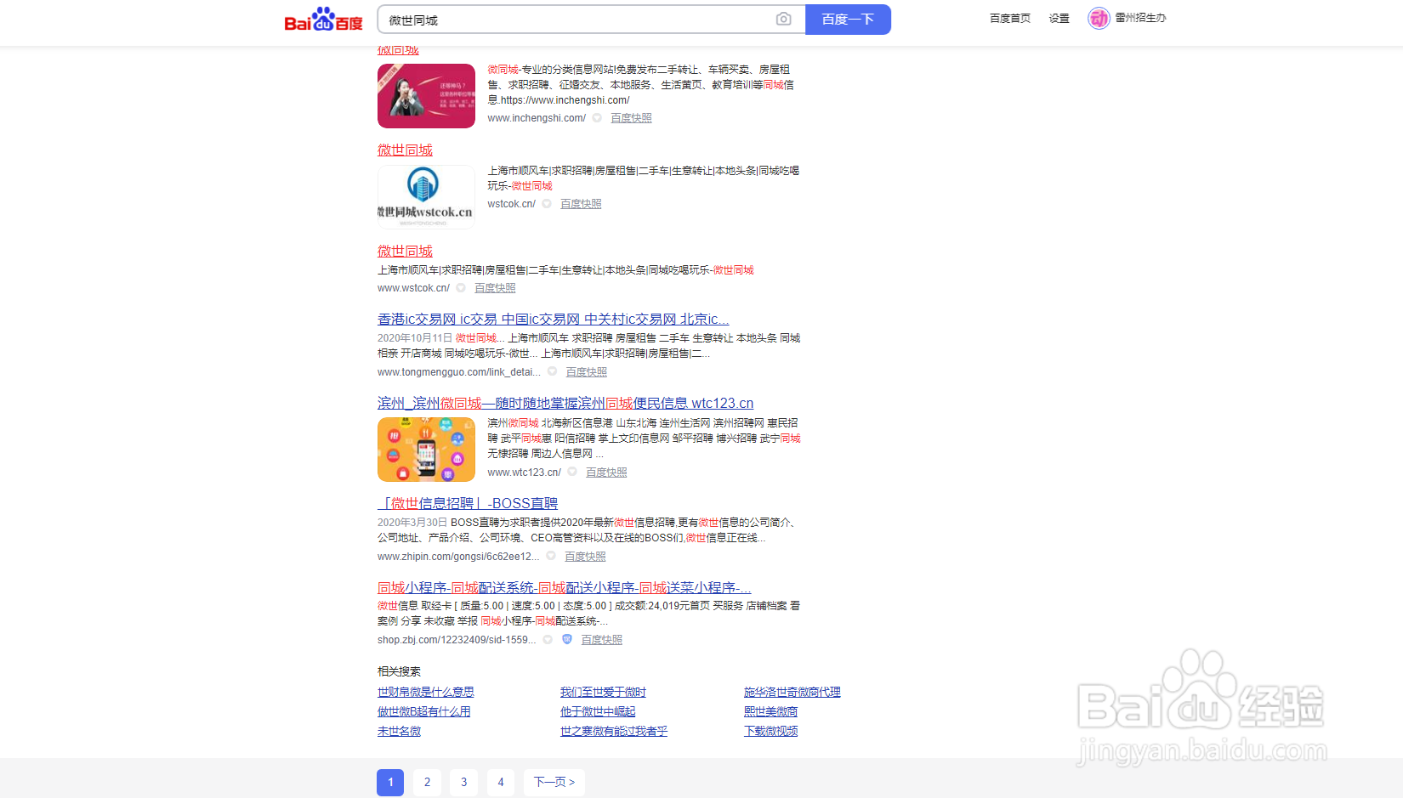Screen dimensions: 1403x798
Task: Open shop.zbj.com URL link
Action: (x=457, y=640)
